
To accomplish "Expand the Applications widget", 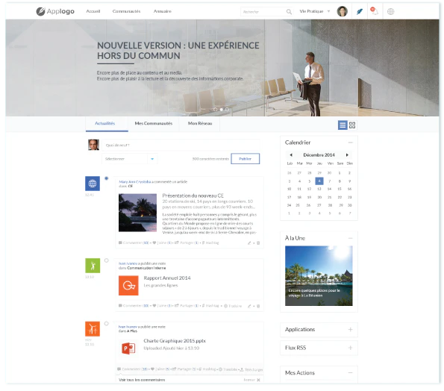I will (350, 330).
